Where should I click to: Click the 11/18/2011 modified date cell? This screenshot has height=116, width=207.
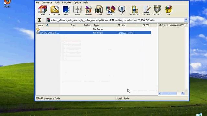pyautogui.click(x=126, y=33)
